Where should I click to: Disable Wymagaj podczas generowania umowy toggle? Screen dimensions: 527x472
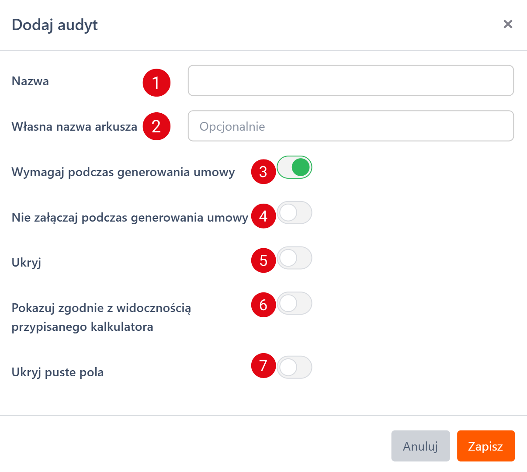coord(295,167)
